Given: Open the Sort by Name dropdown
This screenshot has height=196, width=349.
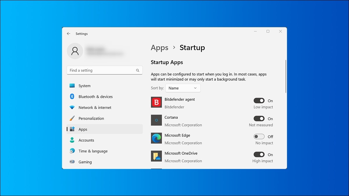Looking at the screenshot, I should 183,88.
